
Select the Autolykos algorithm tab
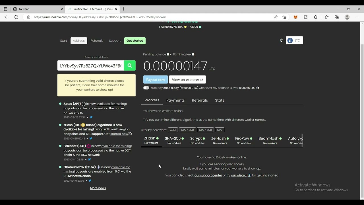click(x=295, y=140)
